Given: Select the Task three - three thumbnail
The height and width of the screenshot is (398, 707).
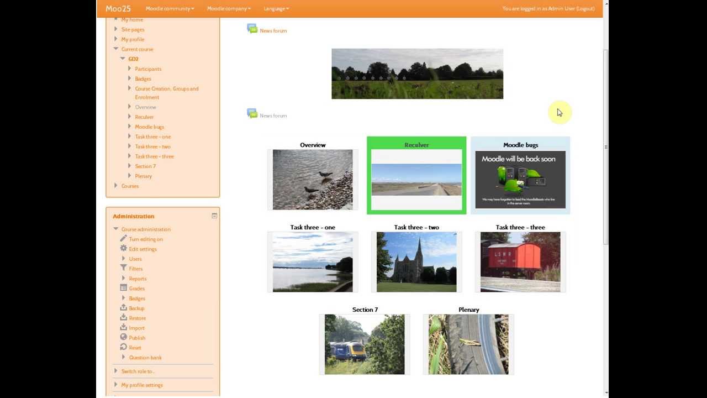Looking at the screenshot, I should coord(520,262).
